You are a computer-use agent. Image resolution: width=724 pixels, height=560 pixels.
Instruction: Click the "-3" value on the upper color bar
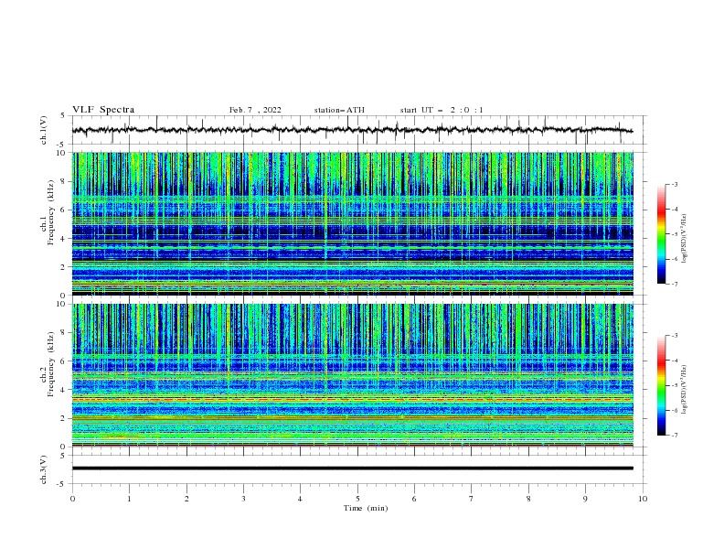click(x=675, y=184)
